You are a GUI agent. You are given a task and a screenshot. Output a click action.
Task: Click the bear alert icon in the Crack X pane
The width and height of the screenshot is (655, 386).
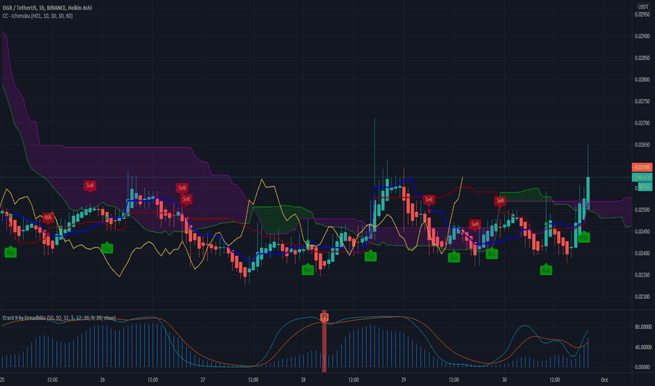(324, 317)
